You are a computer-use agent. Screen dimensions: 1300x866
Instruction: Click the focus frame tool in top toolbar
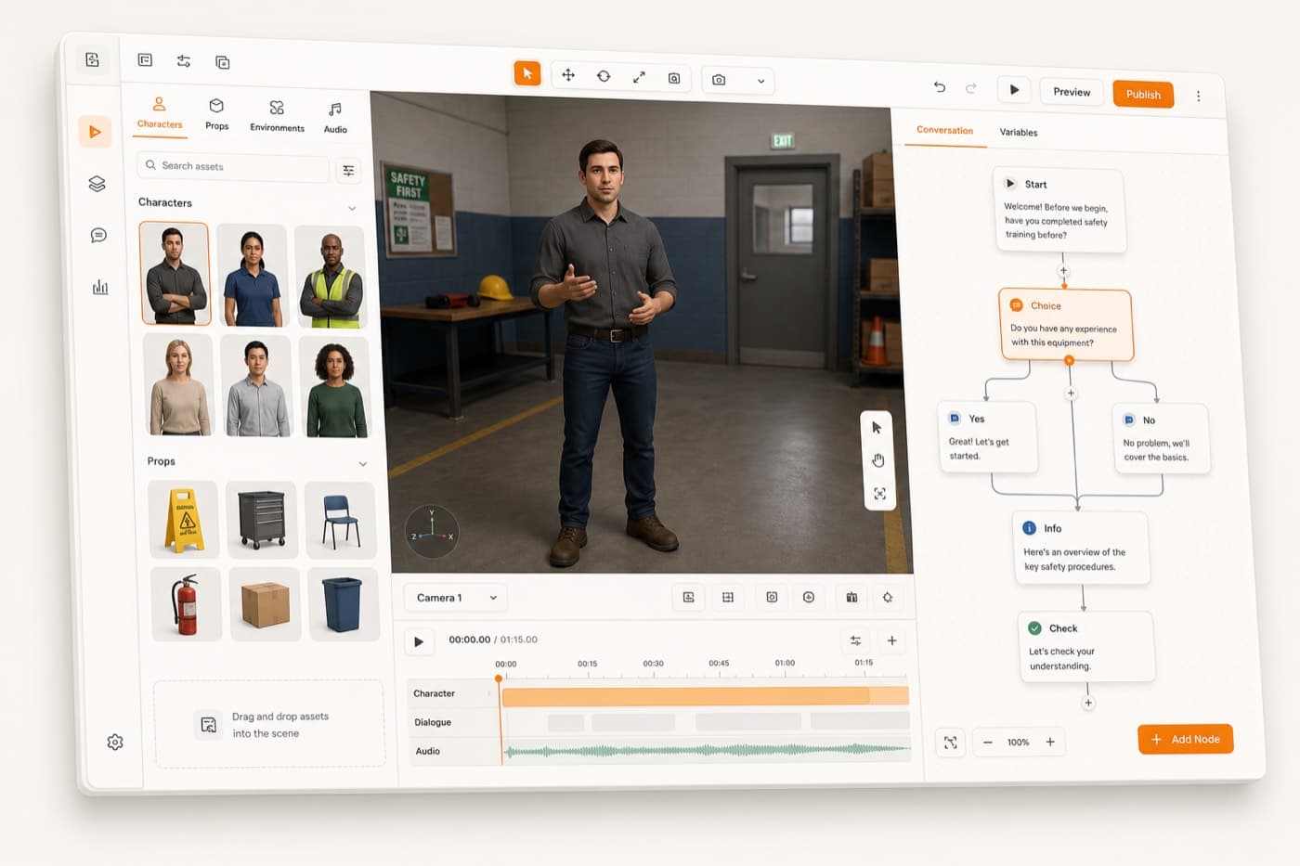pyautogui.click(x=674, y=78)
